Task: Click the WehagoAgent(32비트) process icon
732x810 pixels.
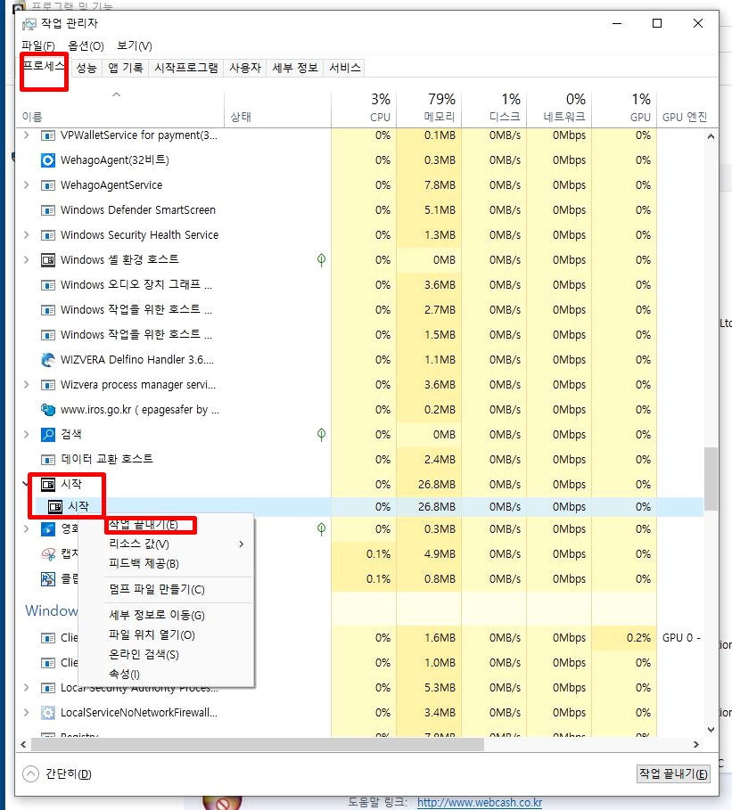Action: [x=48, y=160]
